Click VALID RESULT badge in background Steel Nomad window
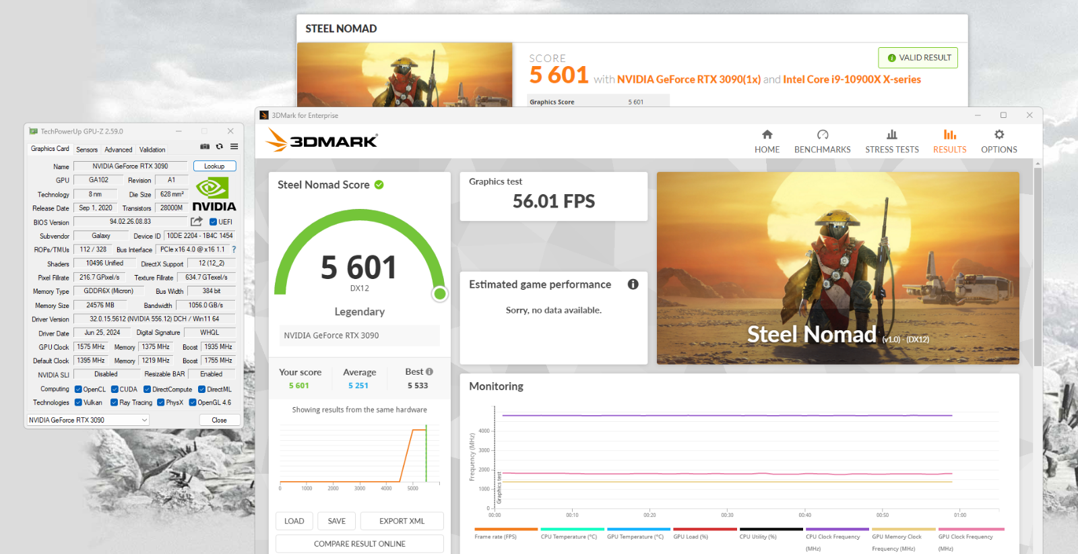 click(x=918, y=58)
